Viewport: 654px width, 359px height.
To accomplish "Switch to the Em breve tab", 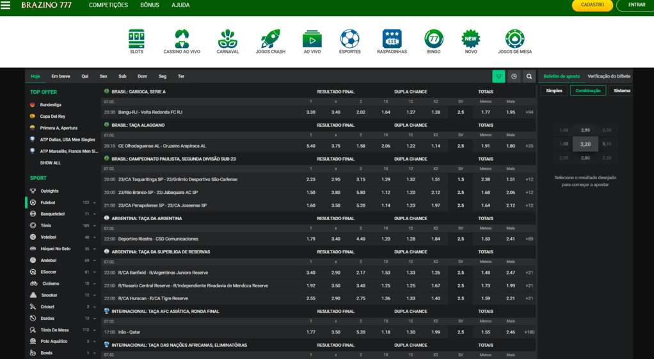I will coord(61,76).
